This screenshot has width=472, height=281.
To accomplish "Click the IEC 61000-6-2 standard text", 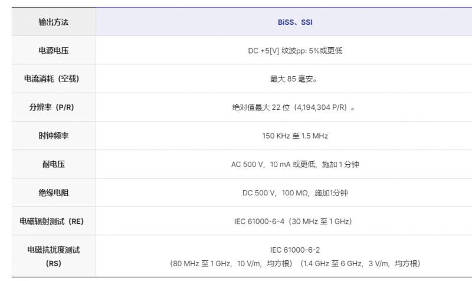I will [x=295, y=250].
